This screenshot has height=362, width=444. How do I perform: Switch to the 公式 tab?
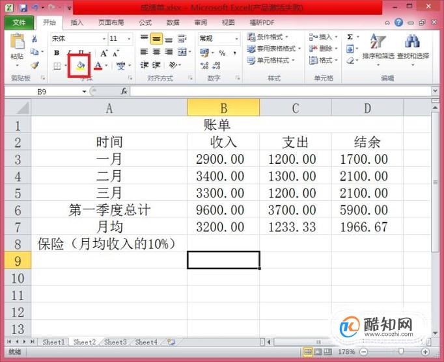point(145,22)
